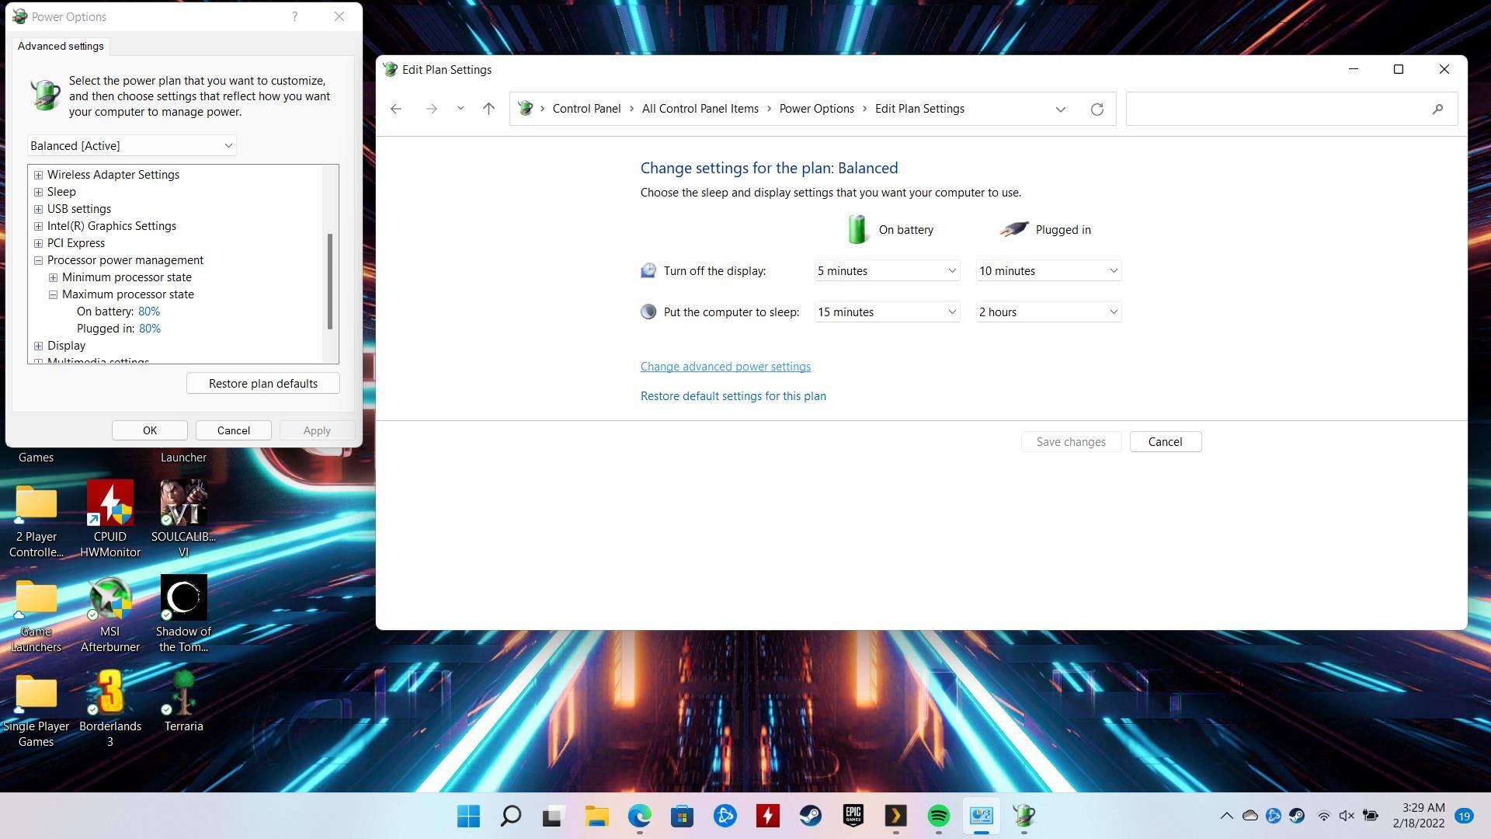Open On battery display timeout dropdown
This screenshot has height=839, width=1491.
pos(886,271)
